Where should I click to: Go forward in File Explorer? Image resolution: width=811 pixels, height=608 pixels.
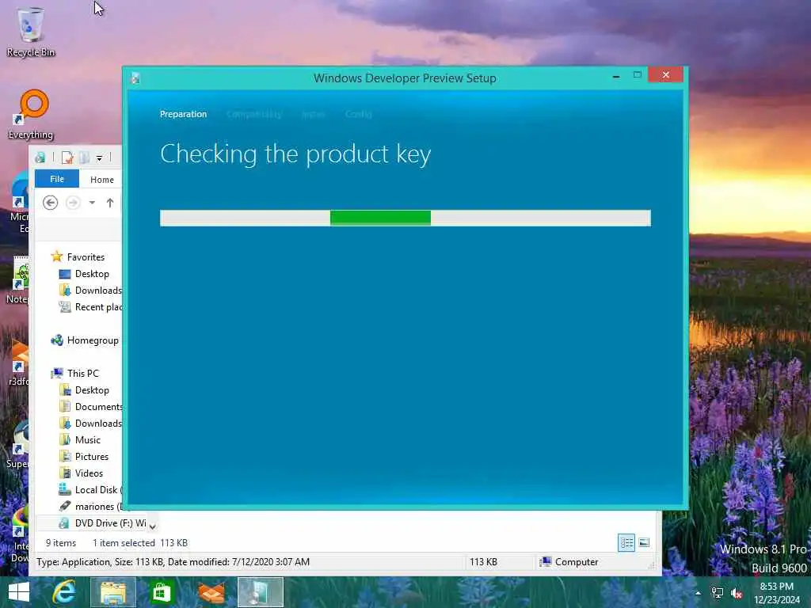[x=73, y=203]
